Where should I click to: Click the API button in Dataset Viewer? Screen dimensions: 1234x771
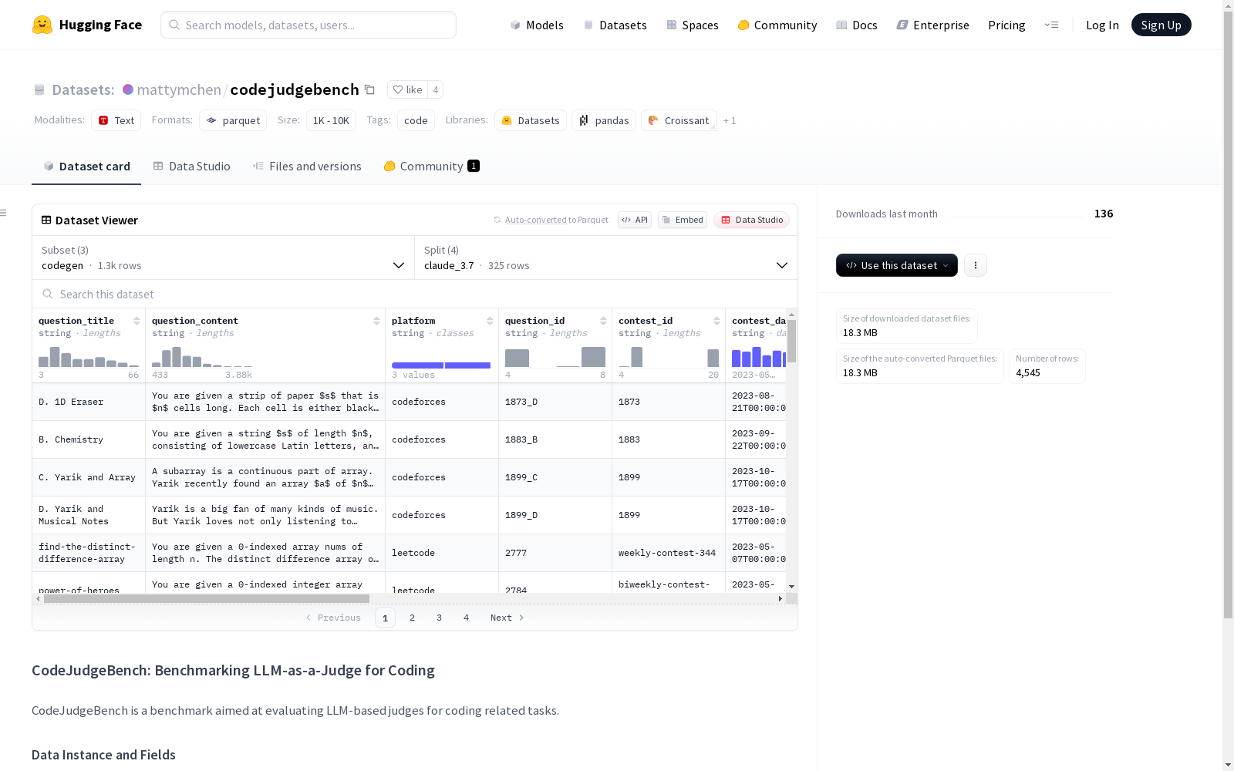pyautogui.click(x=635, y=220)
